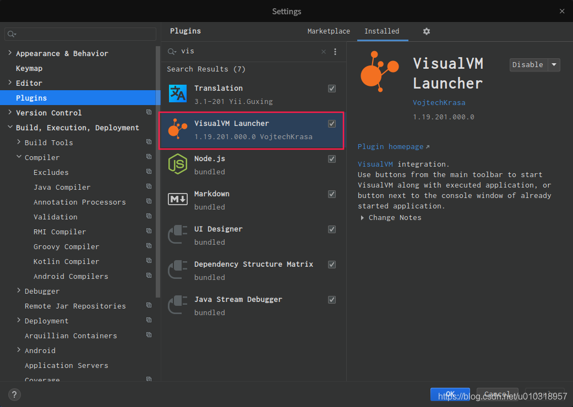
Task: Click the Node.js plugin icon
Action: point(178,164)
